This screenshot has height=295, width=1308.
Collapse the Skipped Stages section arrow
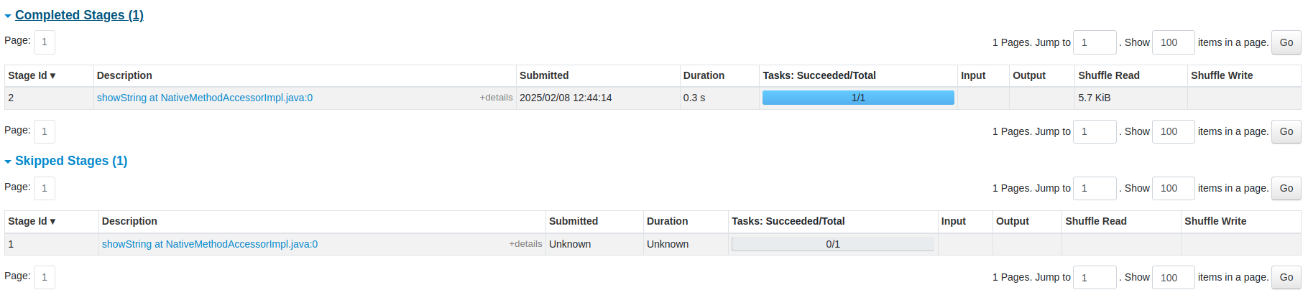pyautogui.click(x=8, y=161)
